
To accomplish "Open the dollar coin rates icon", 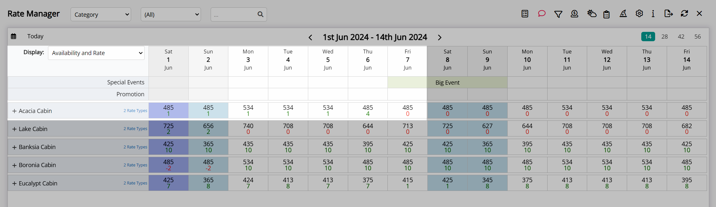I will point(574,14).
